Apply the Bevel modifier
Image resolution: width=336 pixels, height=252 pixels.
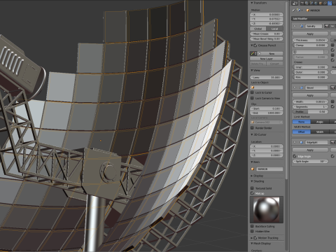click(310, 95)
